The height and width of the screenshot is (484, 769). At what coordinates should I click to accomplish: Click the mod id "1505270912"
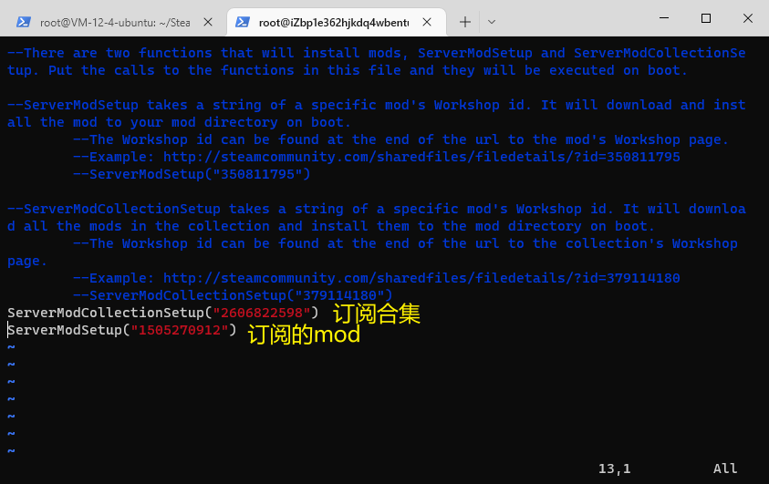pyautogui.click(x=180, y=330)
